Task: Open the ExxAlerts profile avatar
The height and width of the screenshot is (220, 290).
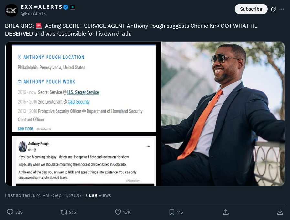Action: point(12,10)
